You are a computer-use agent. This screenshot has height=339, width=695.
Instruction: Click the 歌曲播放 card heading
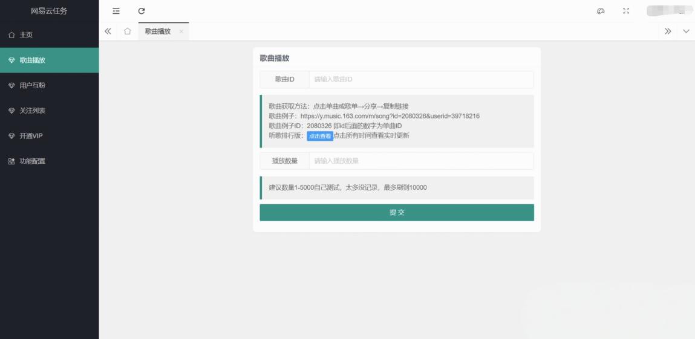[x=275, y=59]
